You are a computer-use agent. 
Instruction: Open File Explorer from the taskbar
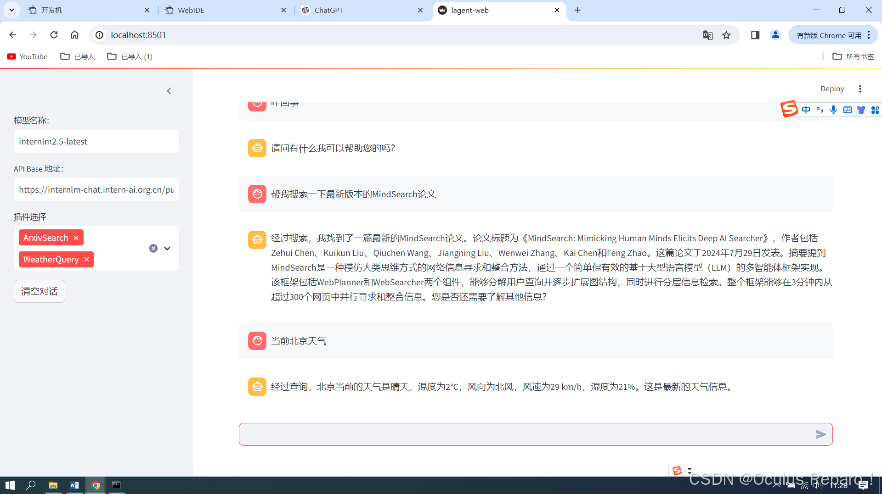pyautogui.click(x=53, y=485)
